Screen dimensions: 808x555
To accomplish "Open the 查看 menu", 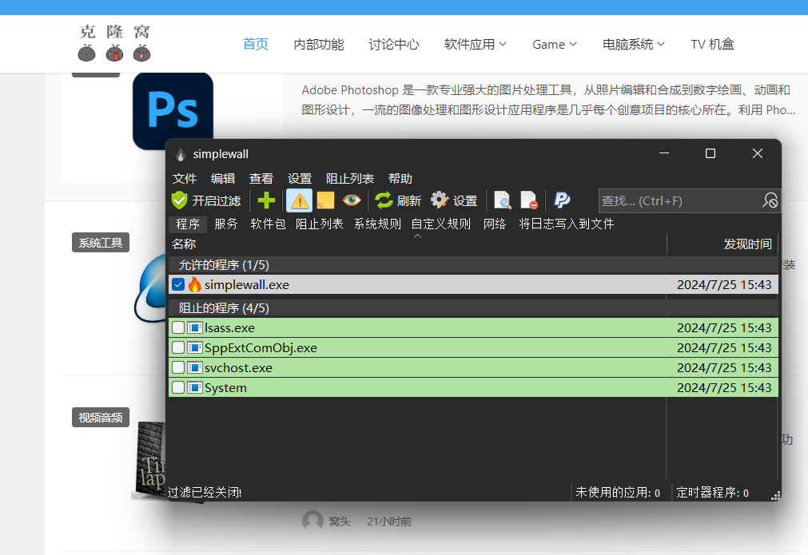I will tap(261, 179).
